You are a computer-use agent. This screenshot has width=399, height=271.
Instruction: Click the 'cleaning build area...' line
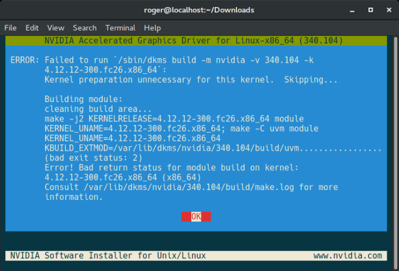tap(98, 109)
